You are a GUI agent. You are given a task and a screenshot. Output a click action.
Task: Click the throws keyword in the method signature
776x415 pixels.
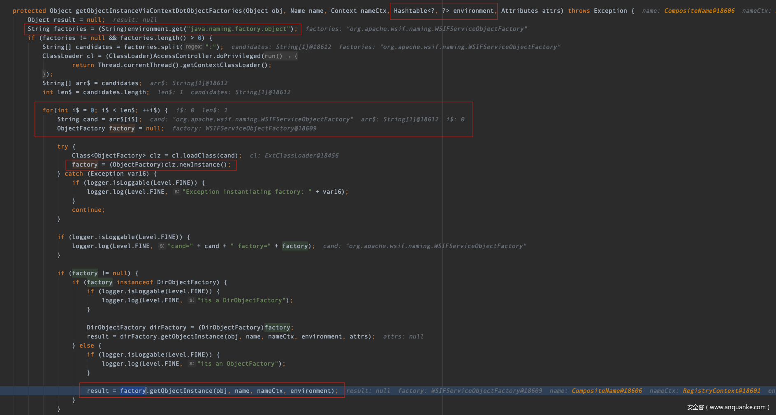coord(579,11)
